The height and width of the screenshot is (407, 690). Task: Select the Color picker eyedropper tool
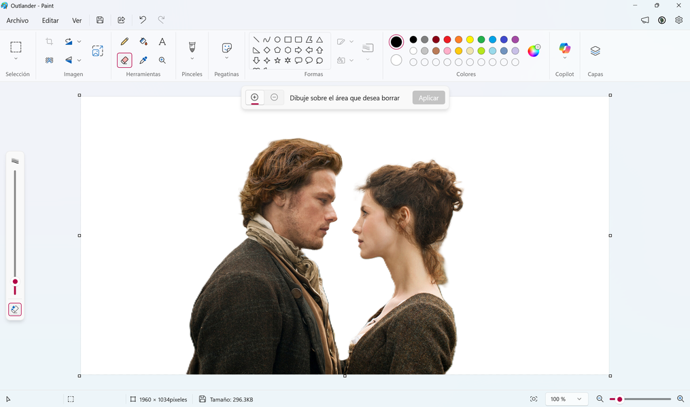click(x=143, y=60)
